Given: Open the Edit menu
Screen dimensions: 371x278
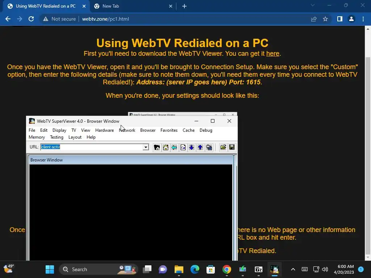Looking at the screenshot, I should coord(44,130).
